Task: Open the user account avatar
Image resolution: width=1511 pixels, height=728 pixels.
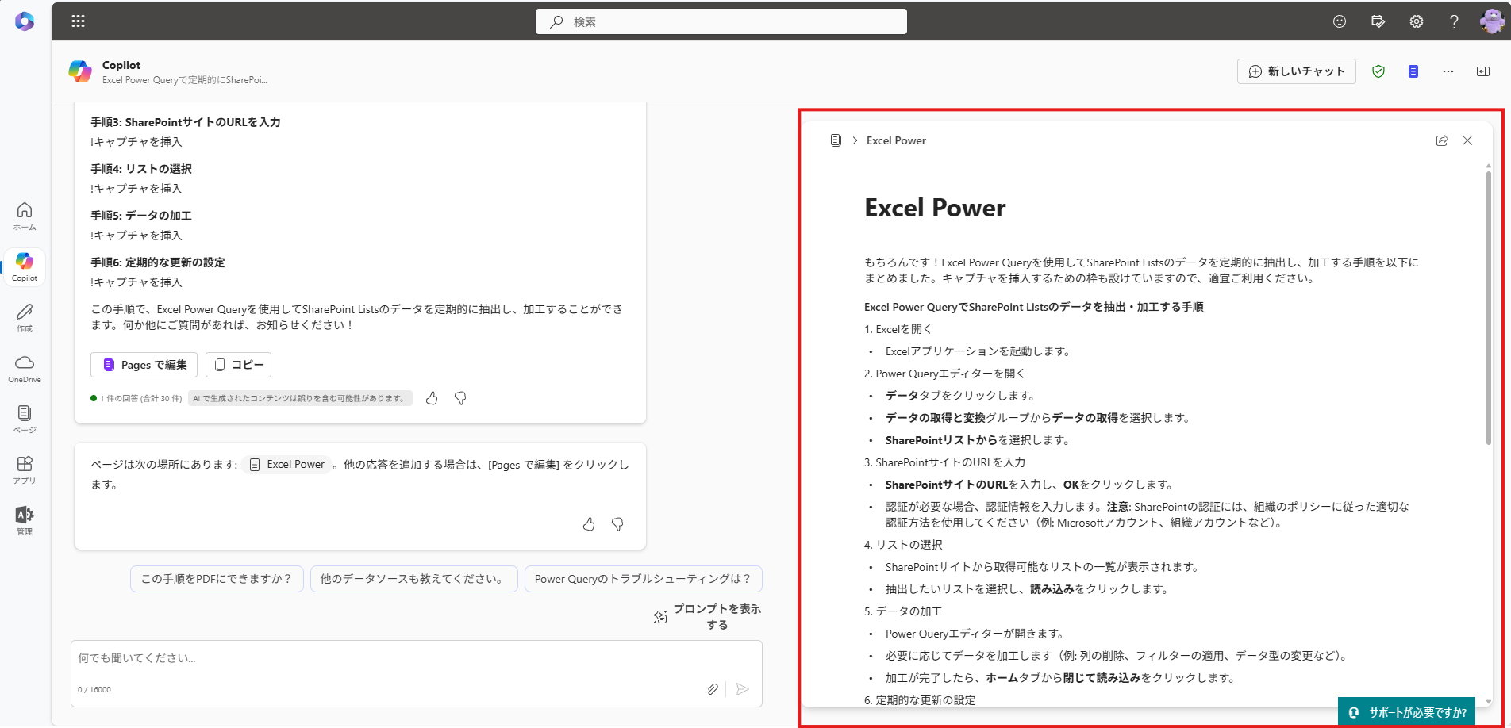Action: coord(1492,21)
